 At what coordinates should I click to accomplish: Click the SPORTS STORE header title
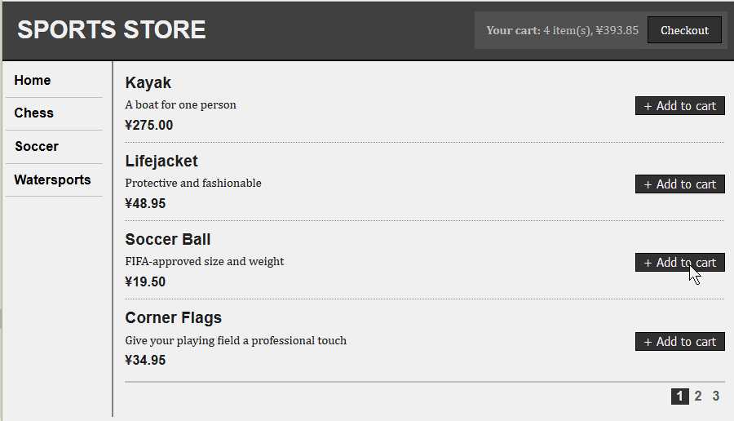[x=112, y=30]
